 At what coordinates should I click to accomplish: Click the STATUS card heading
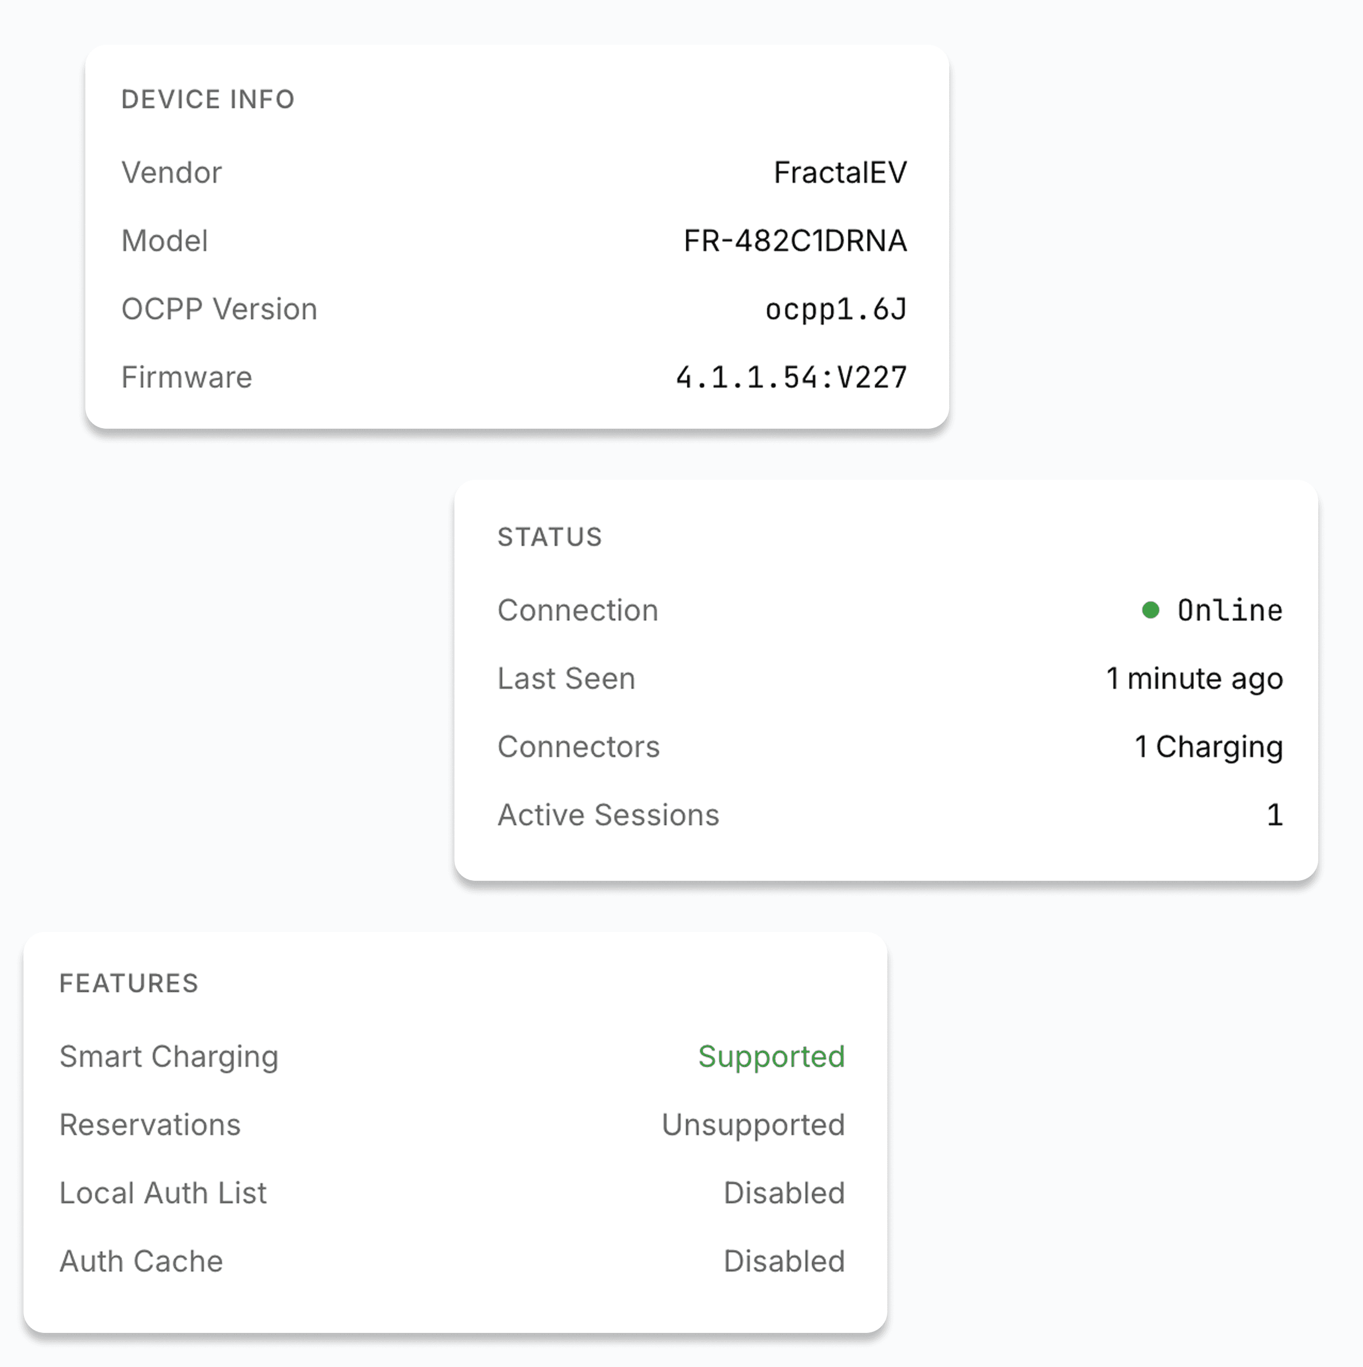550,537
